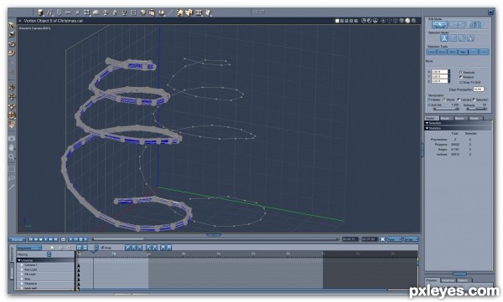Select the Absolute radio option
The image size is (503, 302).
tap(461, 73)
